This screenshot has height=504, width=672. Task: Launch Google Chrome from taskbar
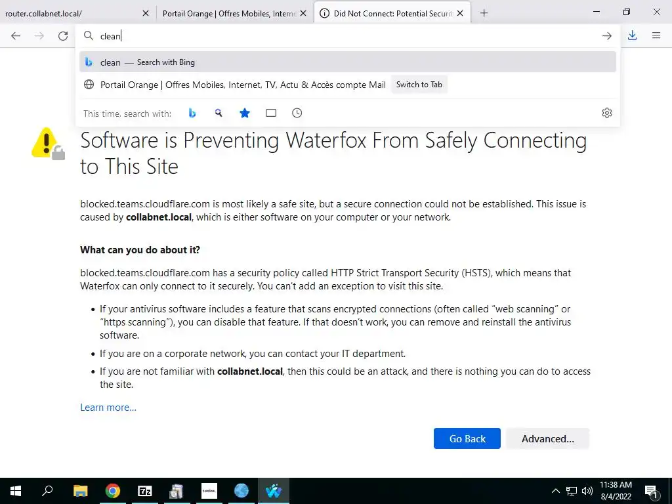(113, 491)
